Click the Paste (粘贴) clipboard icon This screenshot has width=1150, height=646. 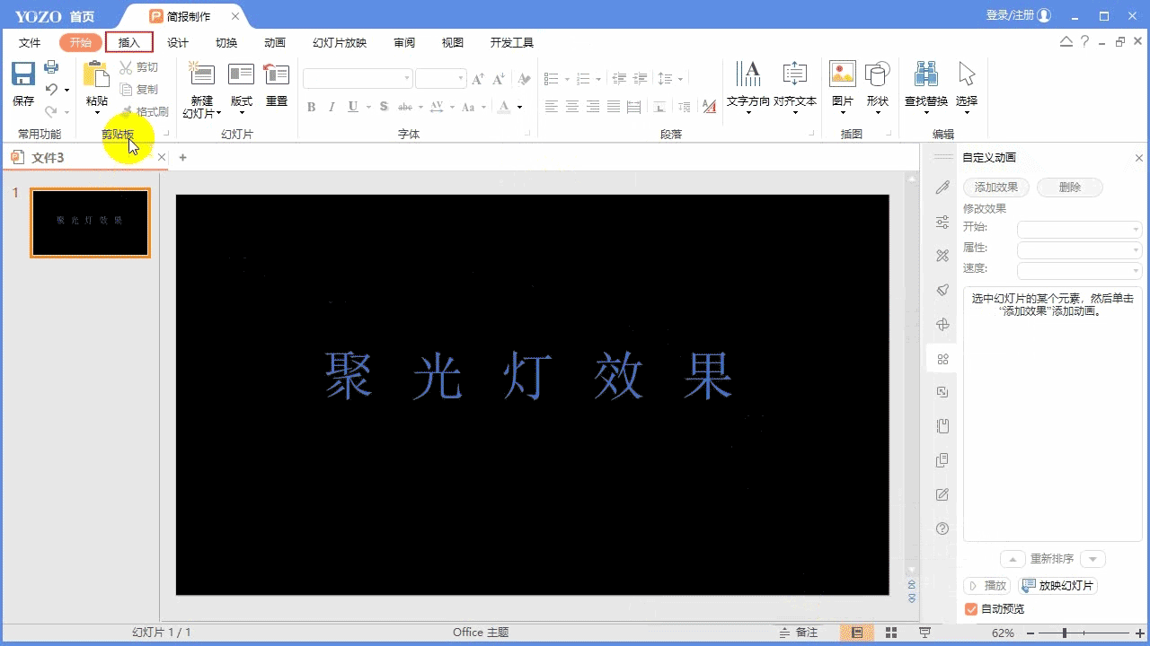click(96, 75)
